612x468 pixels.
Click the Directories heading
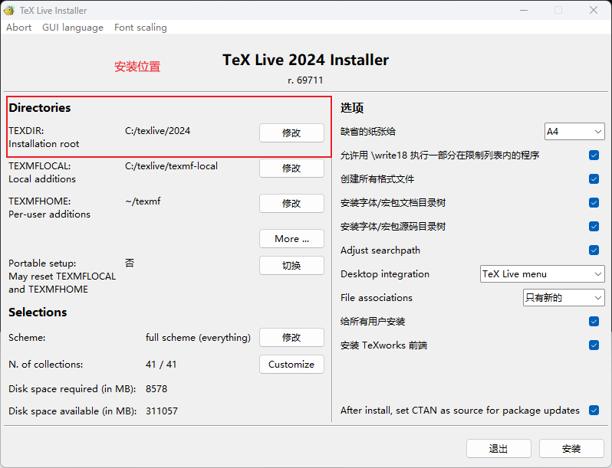[x=40, y=107]
